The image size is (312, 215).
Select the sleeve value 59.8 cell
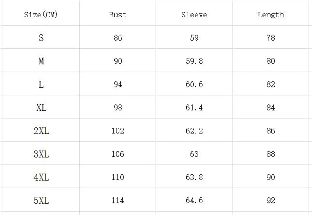pyautogui.click(x=194, y=61)
